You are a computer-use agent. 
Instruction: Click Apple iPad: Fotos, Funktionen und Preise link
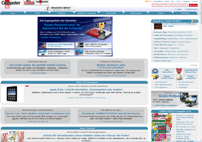(86, 98)
